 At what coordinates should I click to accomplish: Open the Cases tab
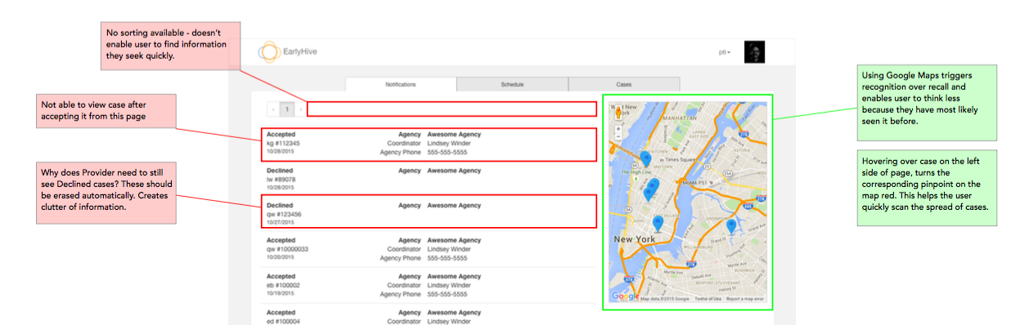click(624, 84)
